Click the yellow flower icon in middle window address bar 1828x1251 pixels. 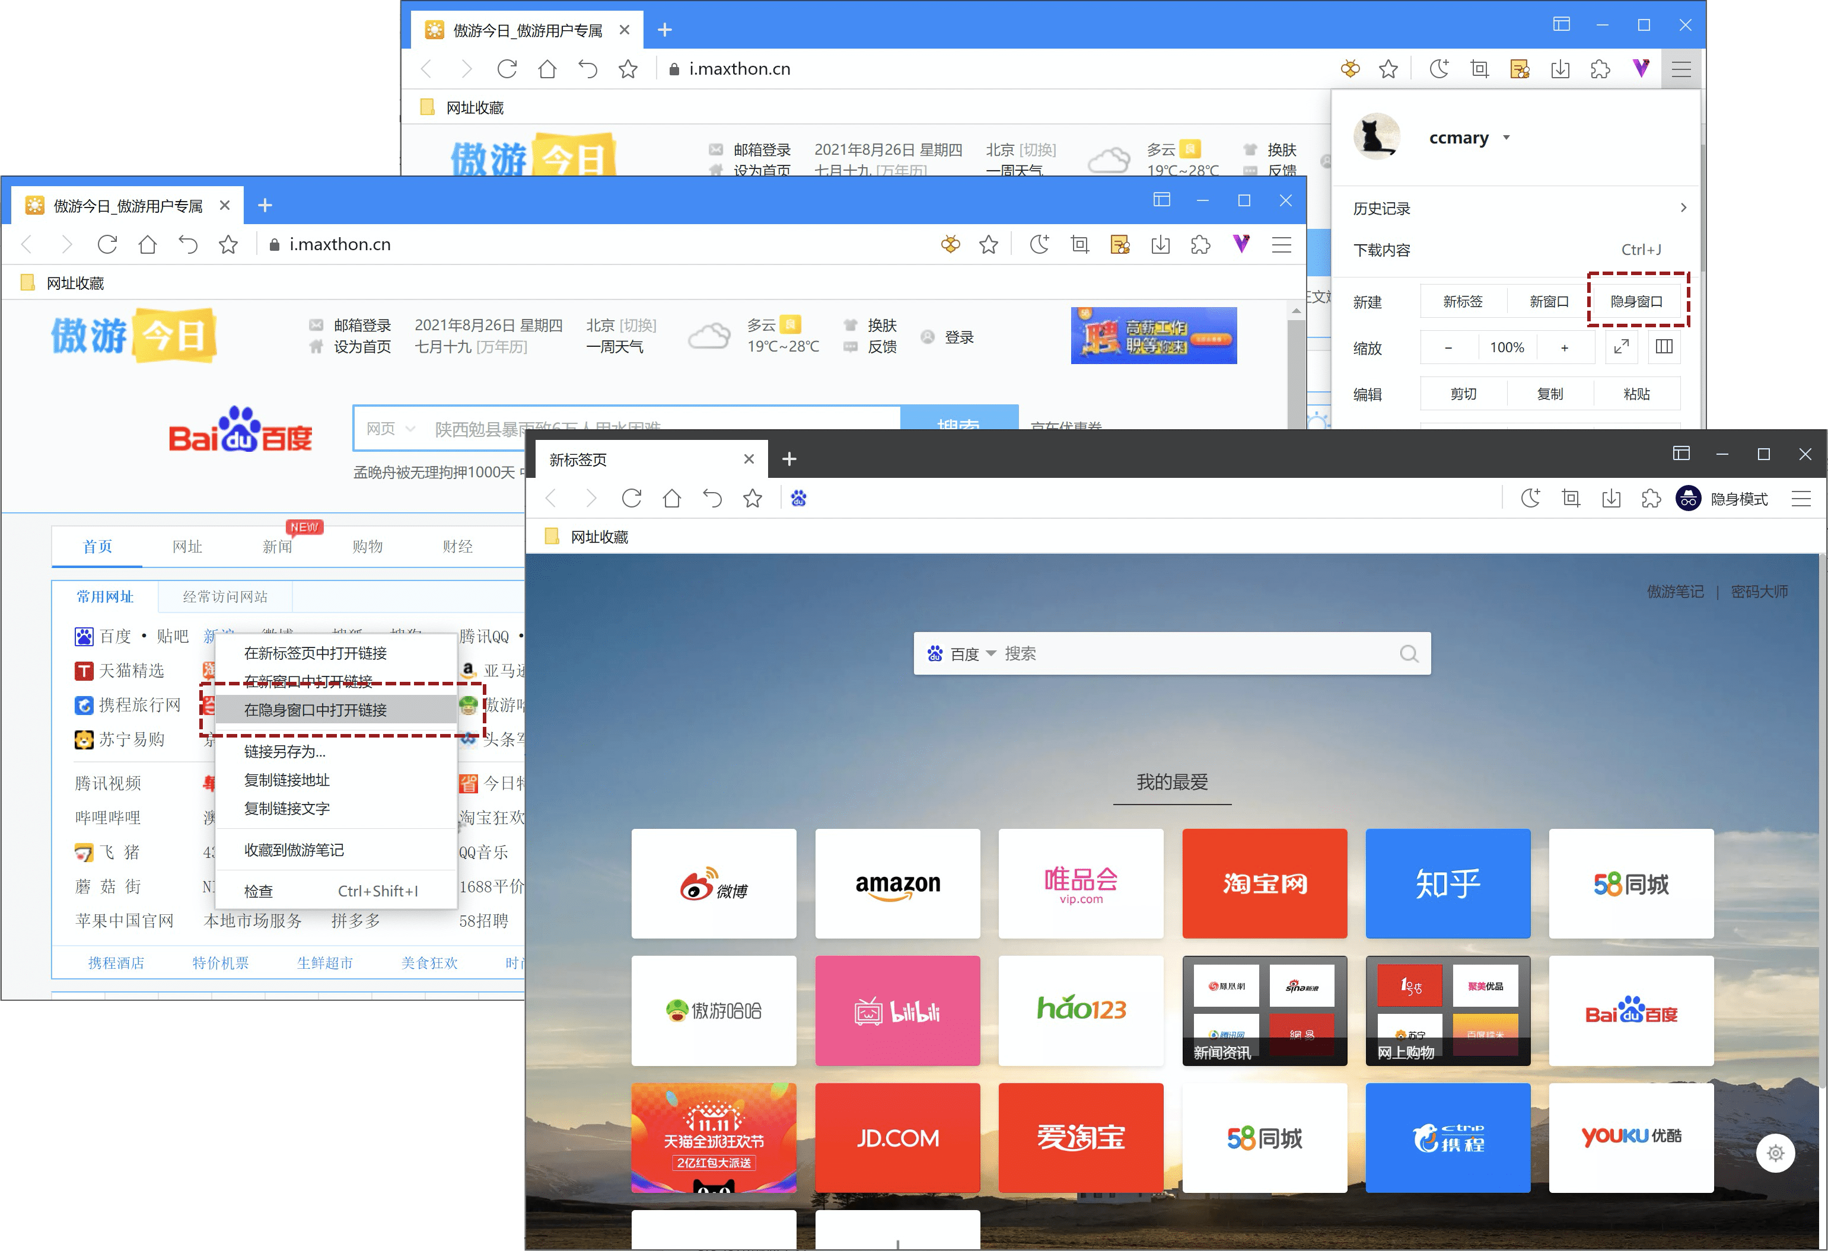click(x=950, y=244)
